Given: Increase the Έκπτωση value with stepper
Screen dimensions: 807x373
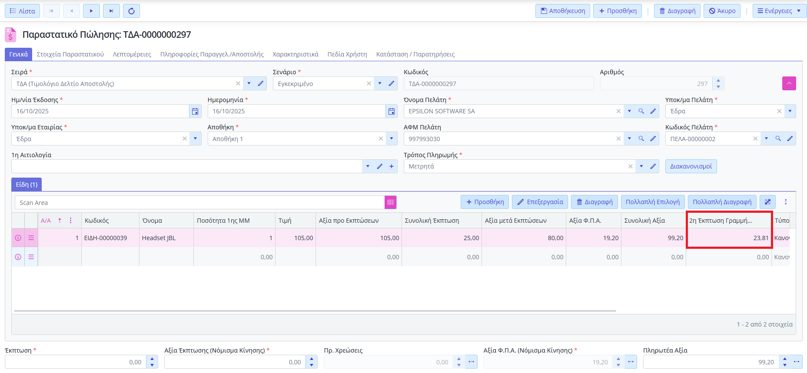Looking at the screenshot, I should click(x=152, y=359).
